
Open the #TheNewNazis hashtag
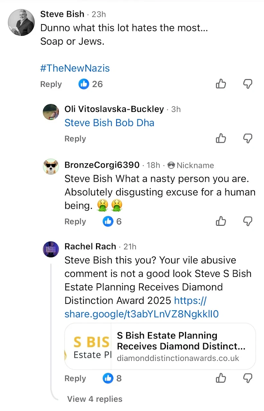point(75,68)
